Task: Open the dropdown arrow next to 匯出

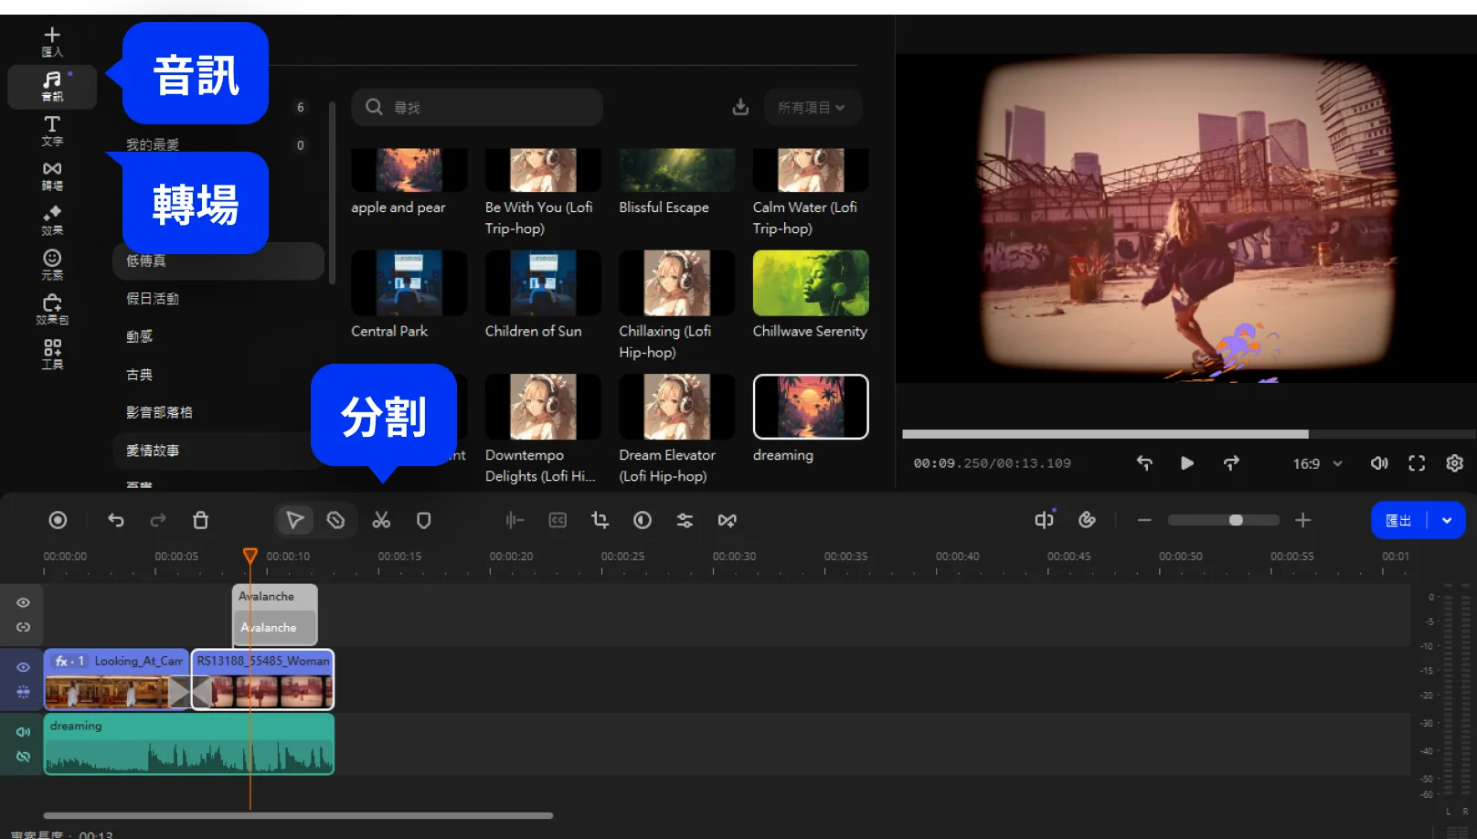Action: (x=1447, y=520)
